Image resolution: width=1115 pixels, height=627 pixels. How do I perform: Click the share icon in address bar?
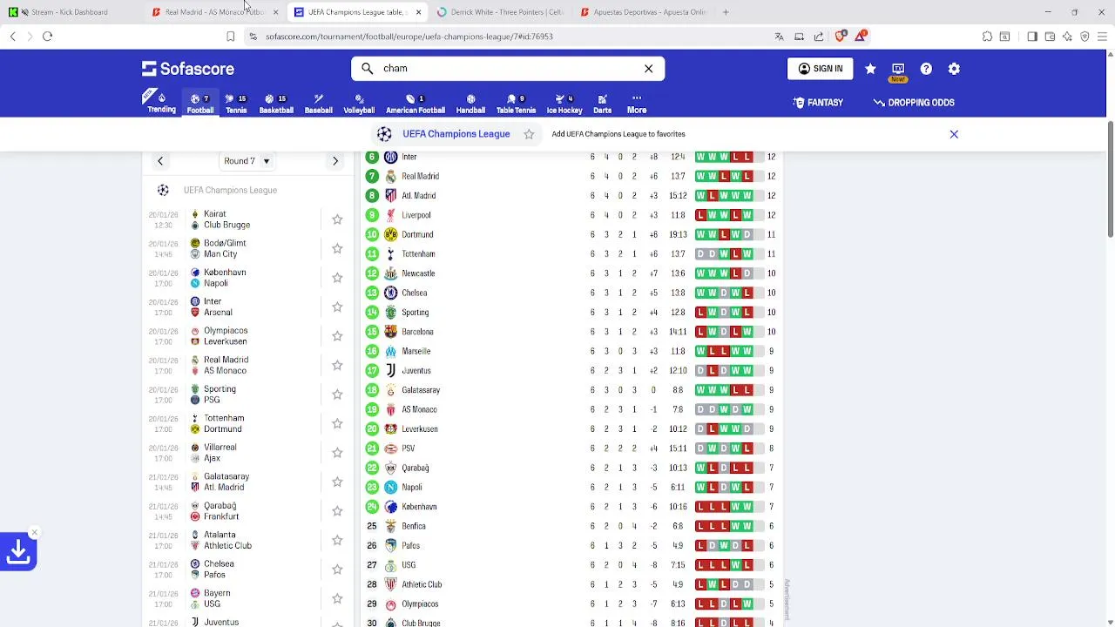click(819, 37)
